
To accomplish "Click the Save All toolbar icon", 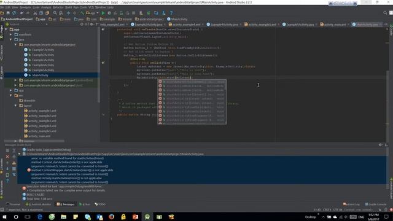I will pyautogui.click(x=8, y=13).
